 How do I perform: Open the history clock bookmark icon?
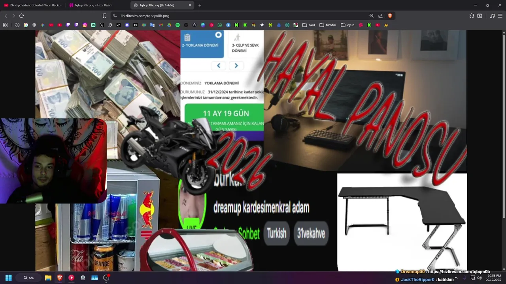17,25
